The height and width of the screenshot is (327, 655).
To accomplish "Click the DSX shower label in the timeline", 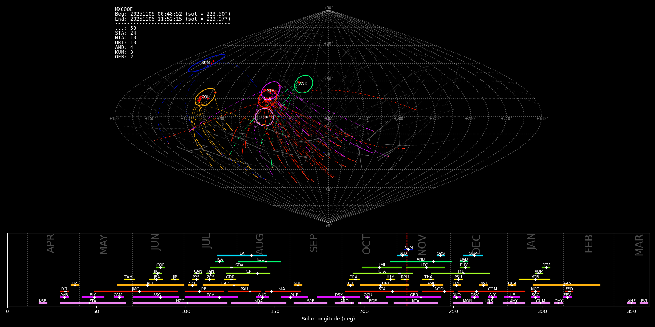I will 339,295.
